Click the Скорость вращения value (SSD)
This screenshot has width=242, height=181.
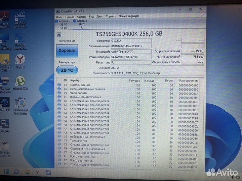[193, 51]
